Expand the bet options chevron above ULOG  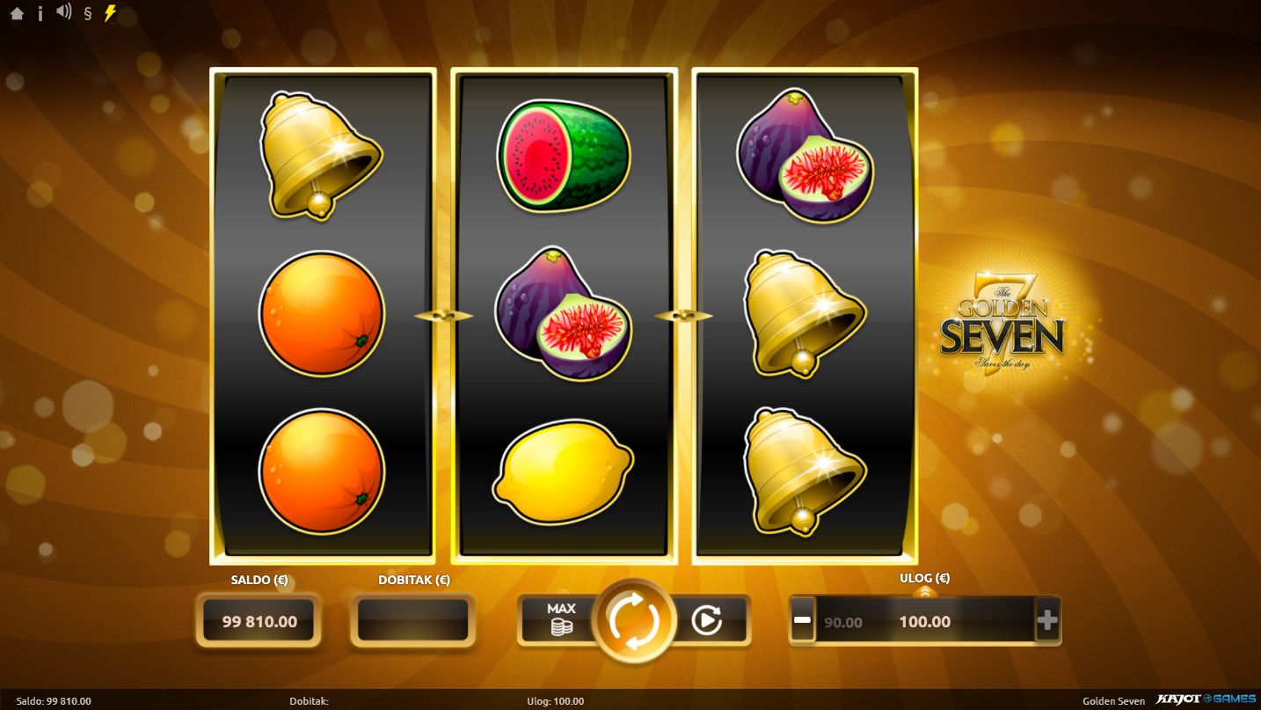[924, 592]
